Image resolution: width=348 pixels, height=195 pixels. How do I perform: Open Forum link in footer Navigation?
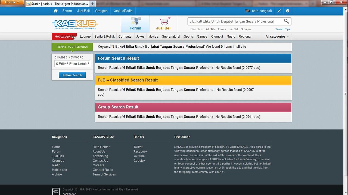click(57, 152)
